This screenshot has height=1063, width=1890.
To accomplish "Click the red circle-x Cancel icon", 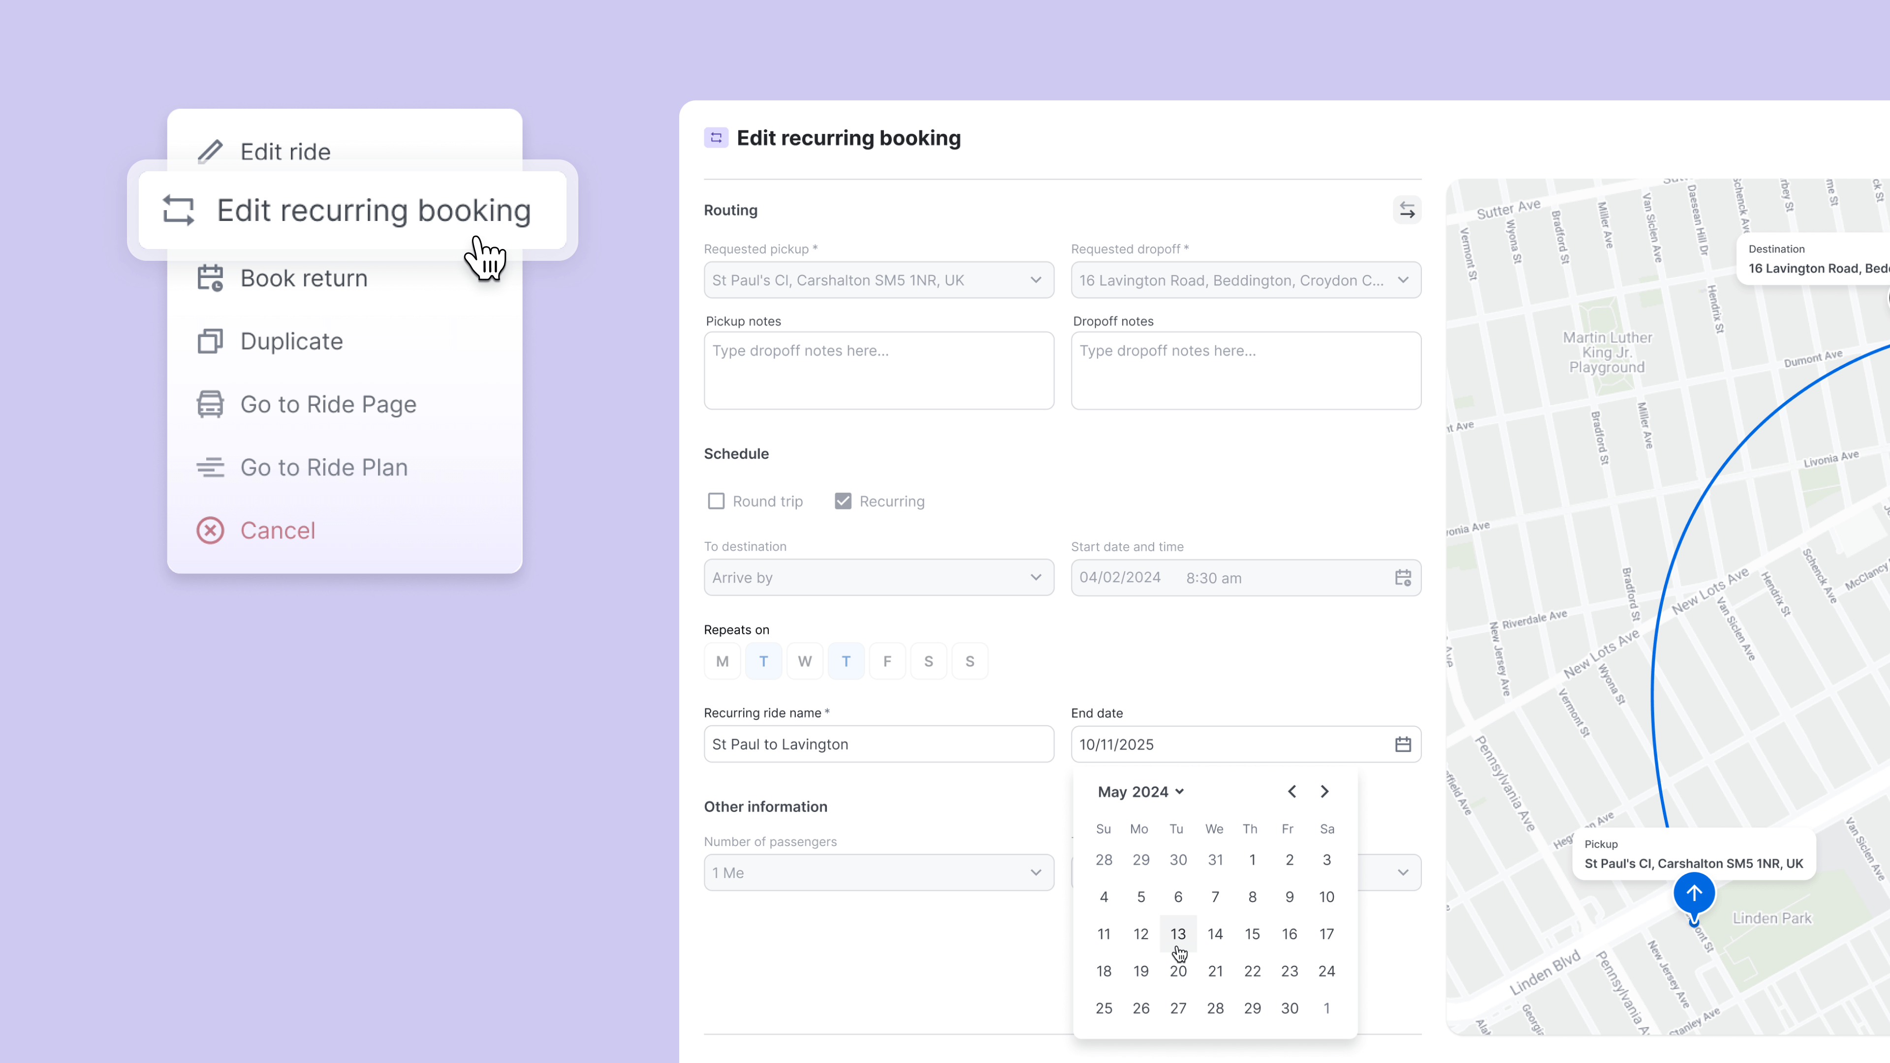I will [x=210, y=531].
